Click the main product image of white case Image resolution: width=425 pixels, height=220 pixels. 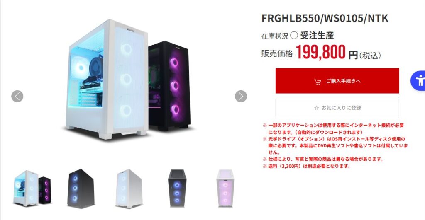click(107, 79)
